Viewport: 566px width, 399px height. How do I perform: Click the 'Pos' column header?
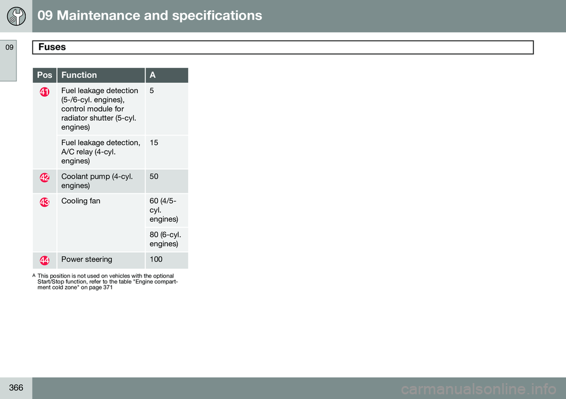coord(45,75)
